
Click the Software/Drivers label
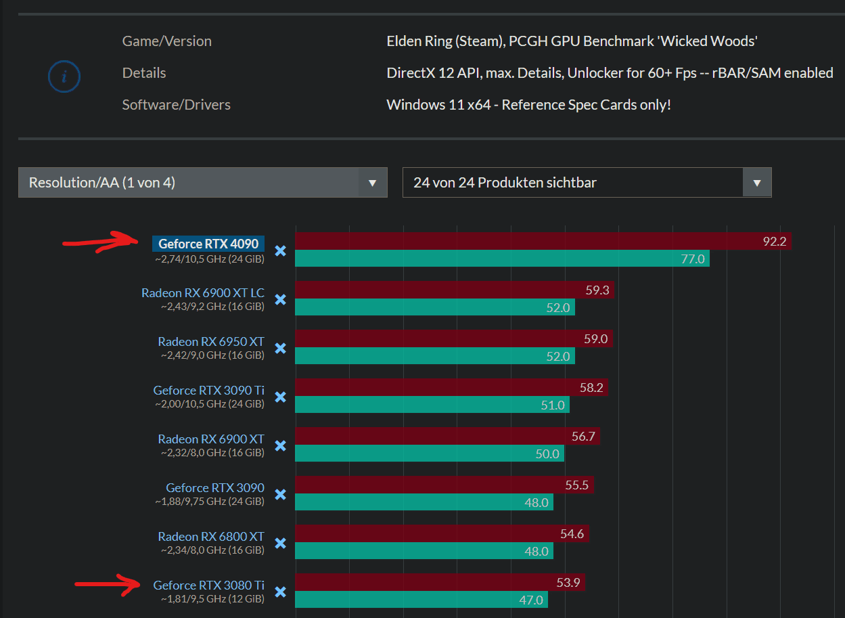coord(176,105)
